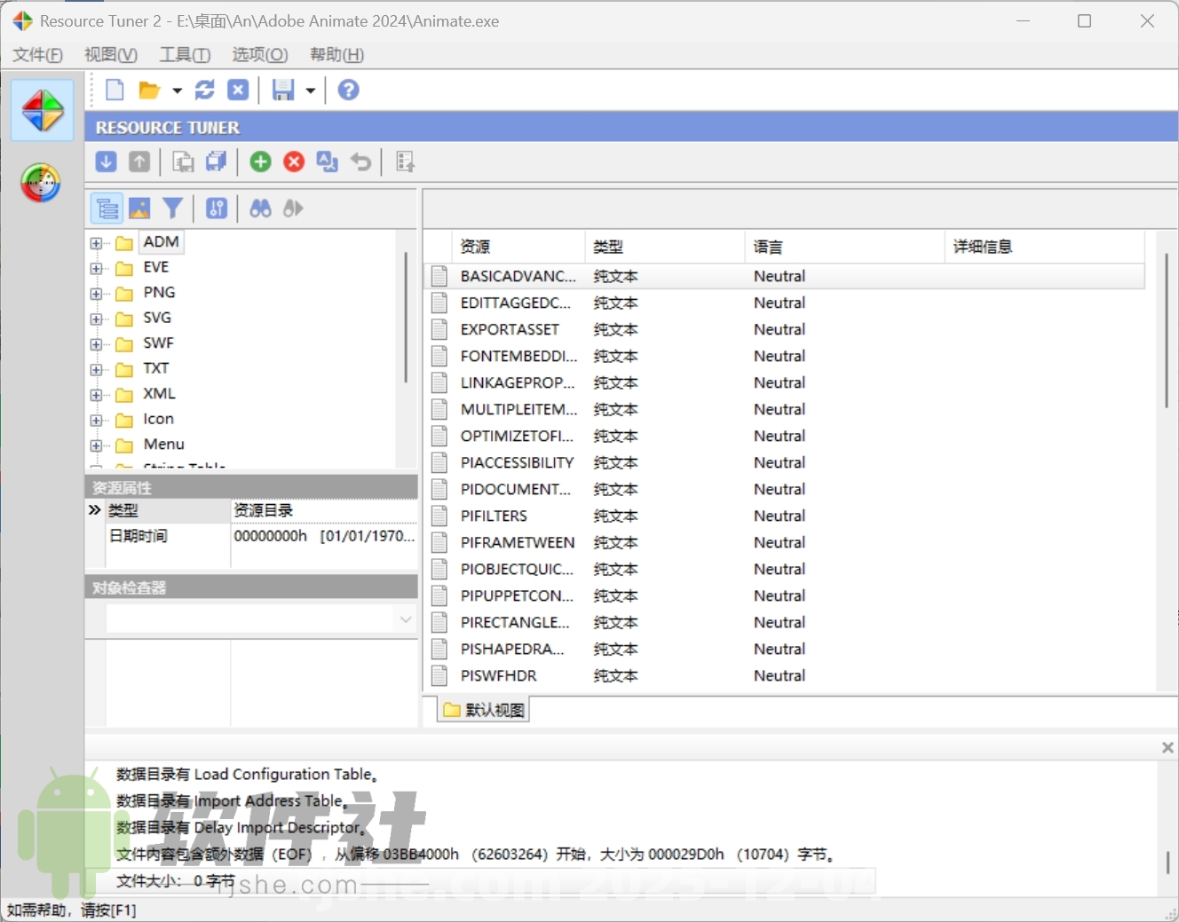Click the refresh/reload file icon
The width and height of the screenshot is (1179, 922).
click(x=204, y=89)
